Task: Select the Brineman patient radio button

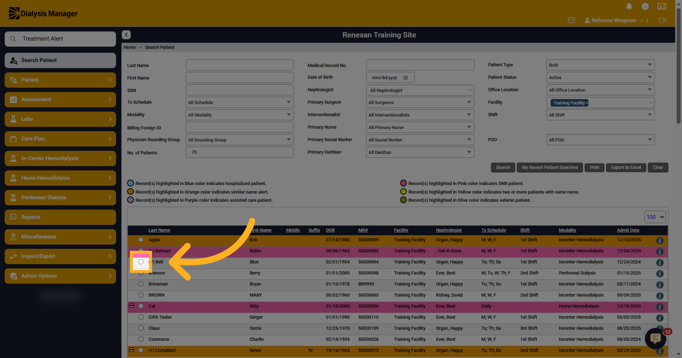Action: click(x=141, y=284)
